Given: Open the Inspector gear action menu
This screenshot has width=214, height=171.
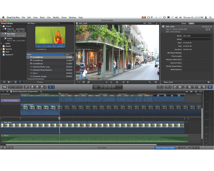Looking at the screenshot, I should point(209,82).
